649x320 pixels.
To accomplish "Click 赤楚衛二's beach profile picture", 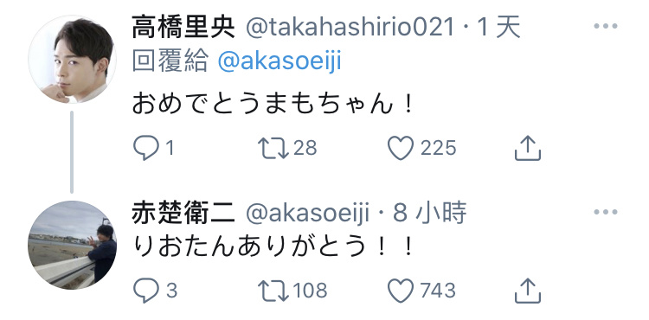I will (x=72, y=245).
